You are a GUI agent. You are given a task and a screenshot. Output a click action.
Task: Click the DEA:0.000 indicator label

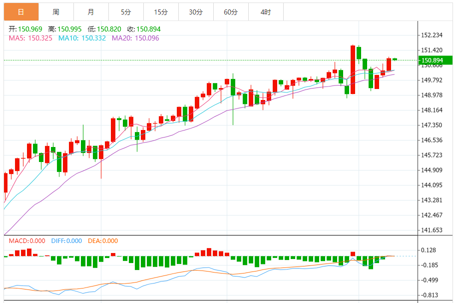click(x=103, y=241)
